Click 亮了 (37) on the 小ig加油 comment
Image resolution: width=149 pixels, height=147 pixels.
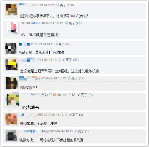click(x=65, y=44)
